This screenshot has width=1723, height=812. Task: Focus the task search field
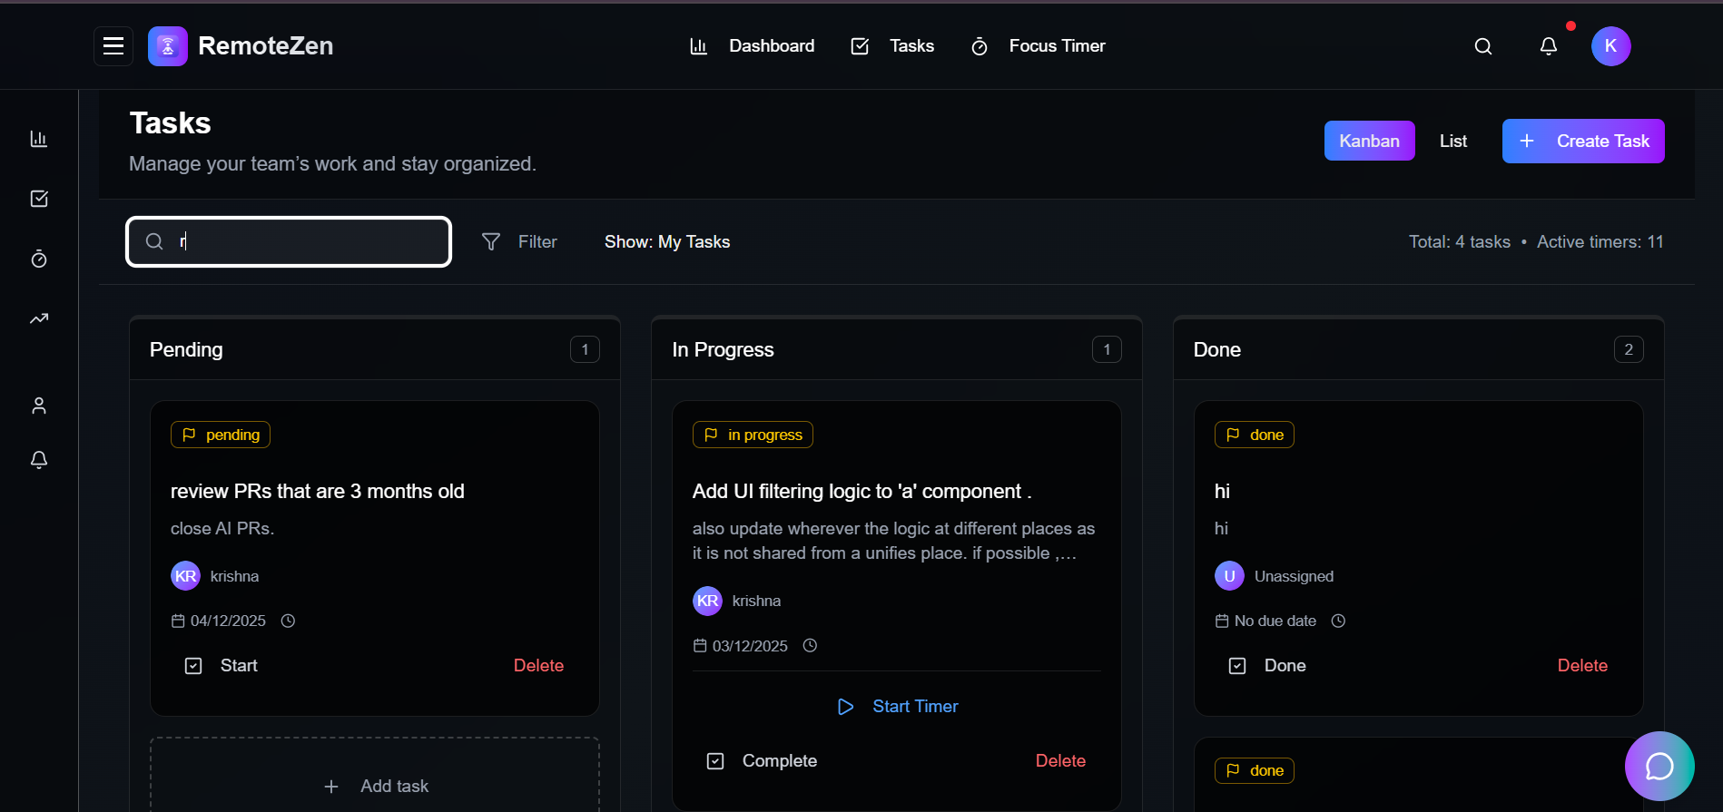click(289, 241)
